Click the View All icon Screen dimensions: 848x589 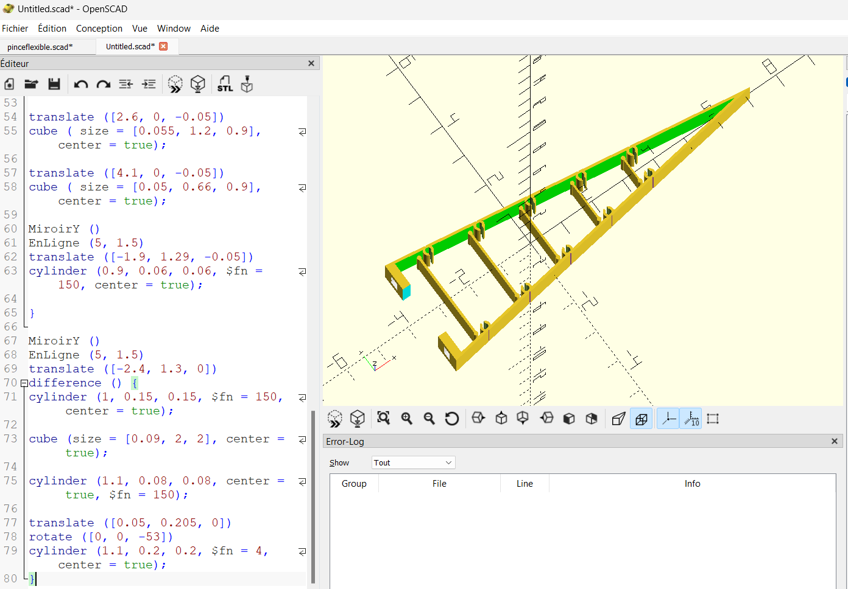click(x=383, y=418)
